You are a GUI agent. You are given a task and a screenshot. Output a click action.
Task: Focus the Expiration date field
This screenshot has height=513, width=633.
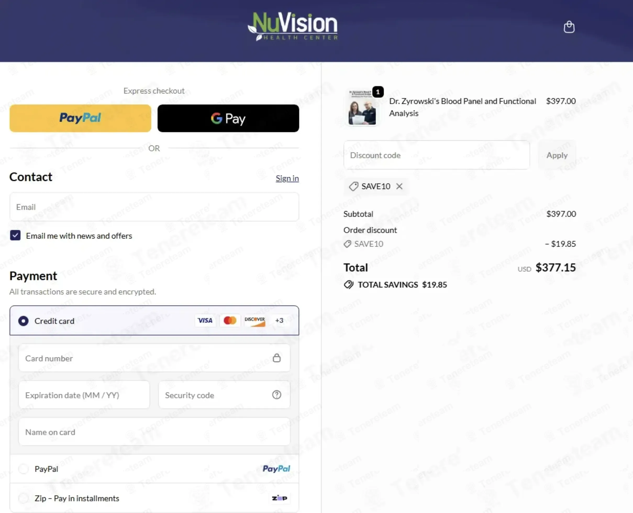[x=84, y=395]
